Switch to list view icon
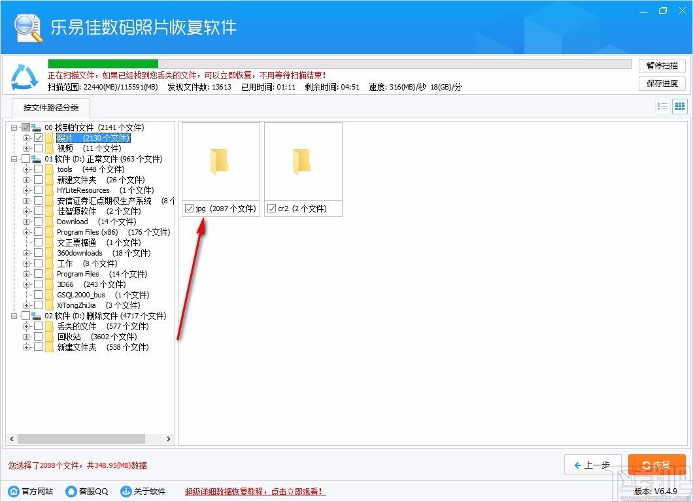Screen dimensions: 693x502 [x=662, y=107]
